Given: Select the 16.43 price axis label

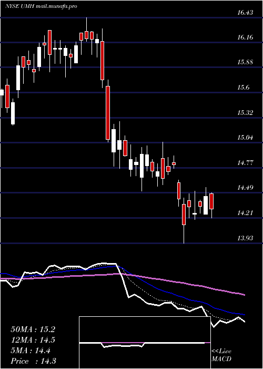Looking at the screenshot, I should pos(245,13).
